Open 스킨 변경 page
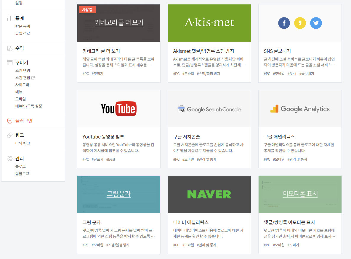This screenshot has width=351, height=259. [x=23, y=71]
